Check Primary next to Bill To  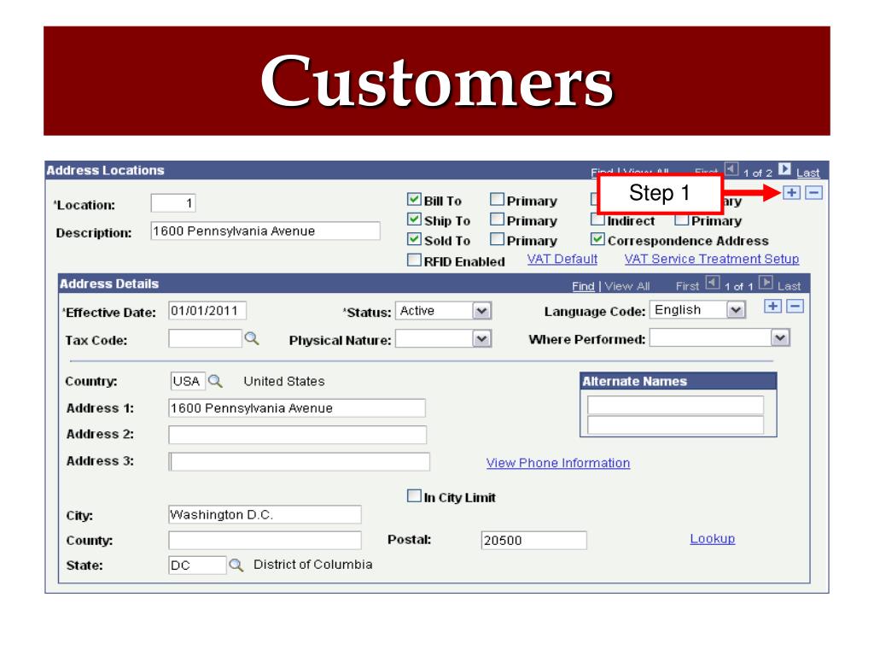tap(497, 199)
